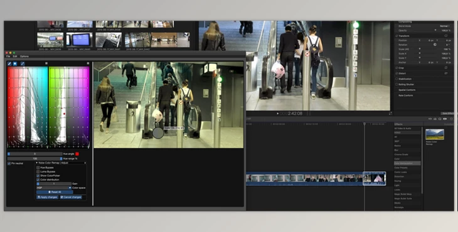Toggle the snapping icon in the timeline toolbar
458x232 pixels.
tap(445, 119)
